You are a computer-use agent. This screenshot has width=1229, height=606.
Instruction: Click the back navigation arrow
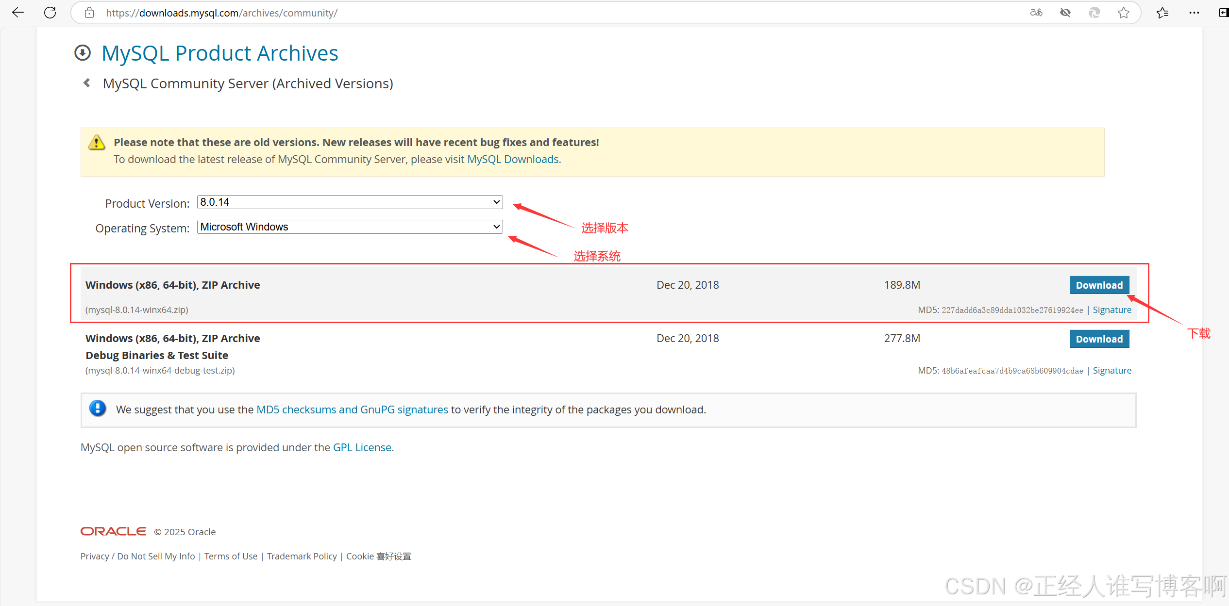17,13
